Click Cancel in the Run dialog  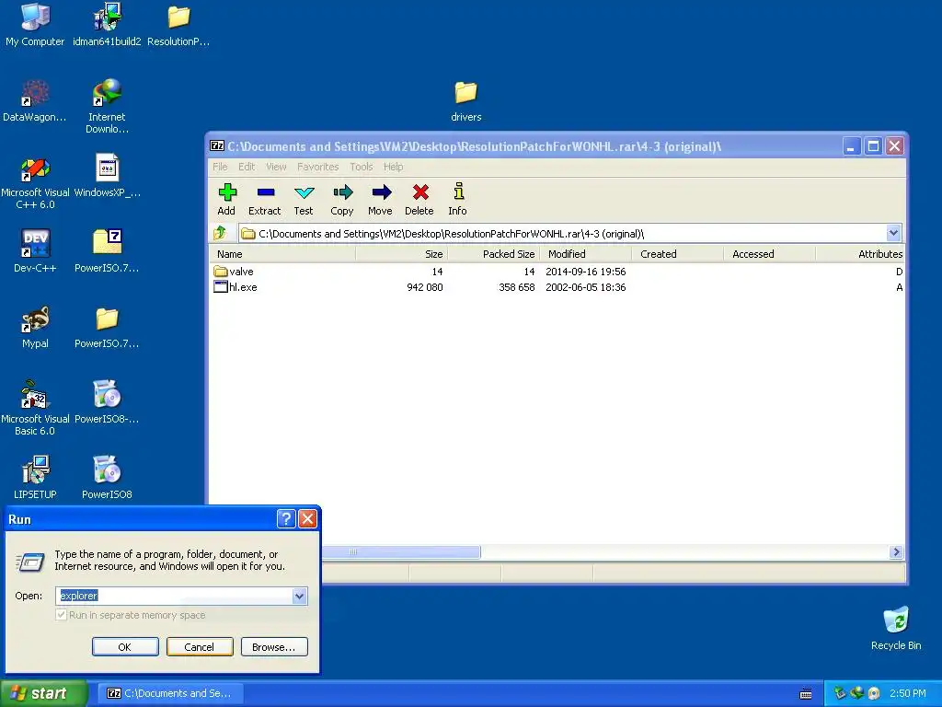click(200, 647)
